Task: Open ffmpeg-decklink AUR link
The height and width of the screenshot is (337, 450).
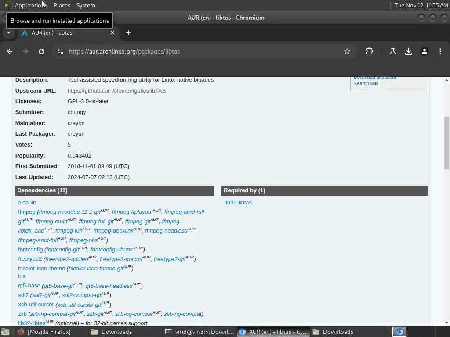Action: 114,231
